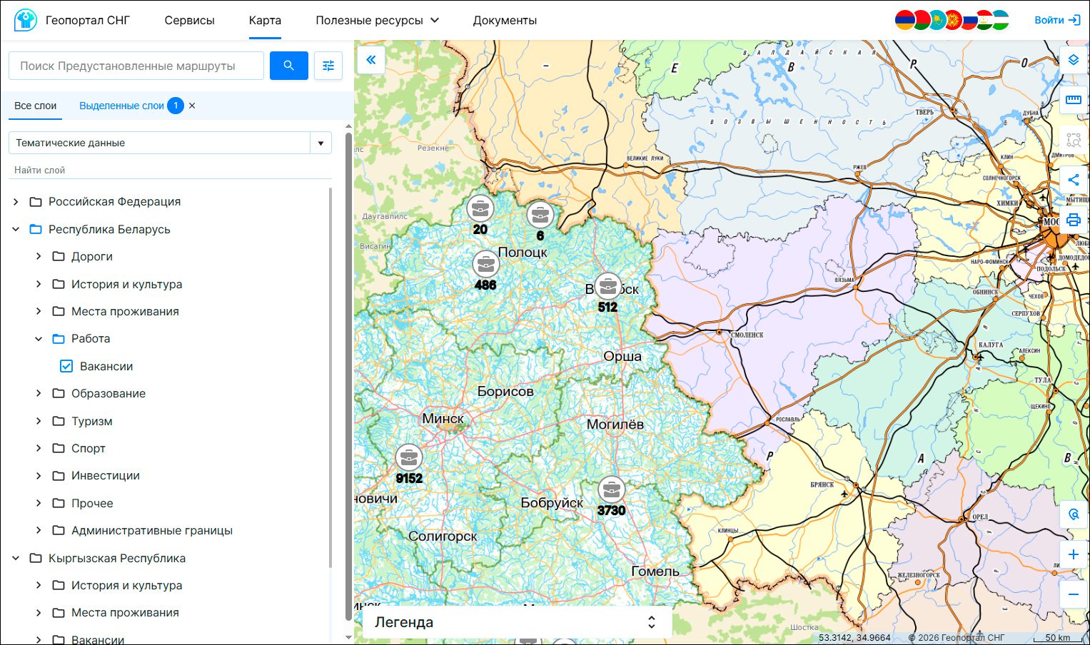Select the ruler measurement tool

(x=1073, y=100)
